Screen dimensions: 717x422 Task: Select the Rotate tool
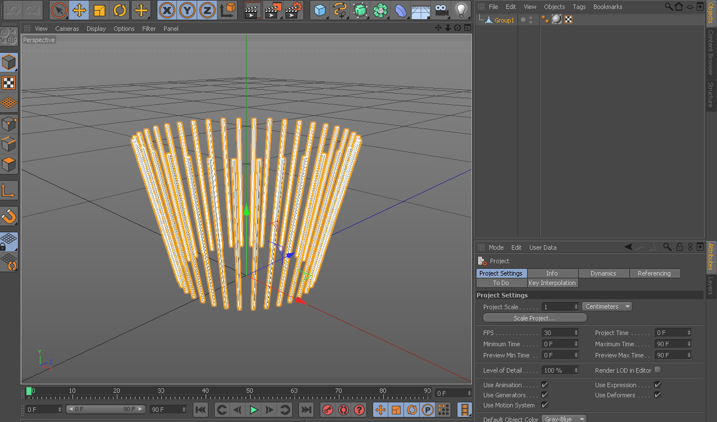120,10
